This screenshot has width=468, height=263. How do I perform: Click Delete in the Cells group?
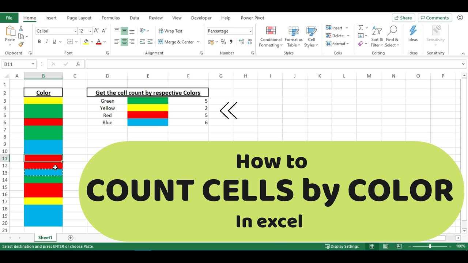point(335,36)
